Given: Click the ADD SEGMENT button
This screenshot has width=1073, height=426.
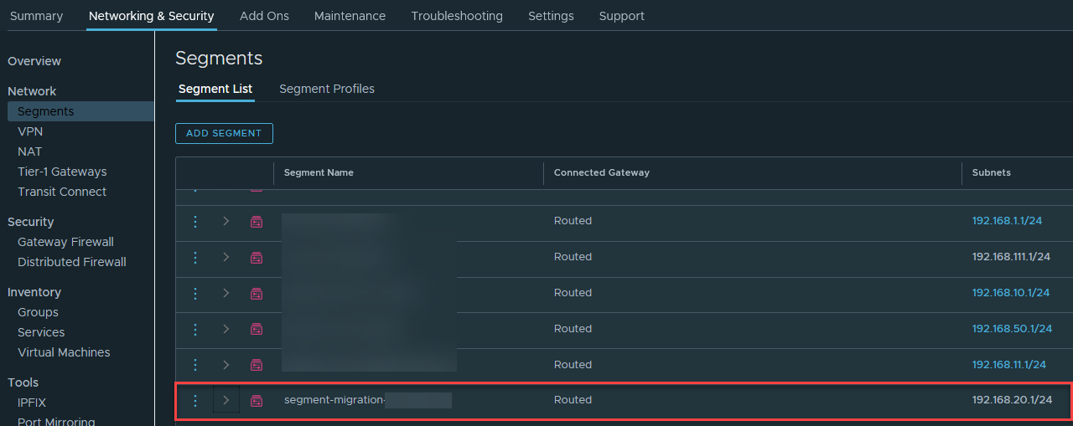Looking at the screenshot, I should (224, 133).
